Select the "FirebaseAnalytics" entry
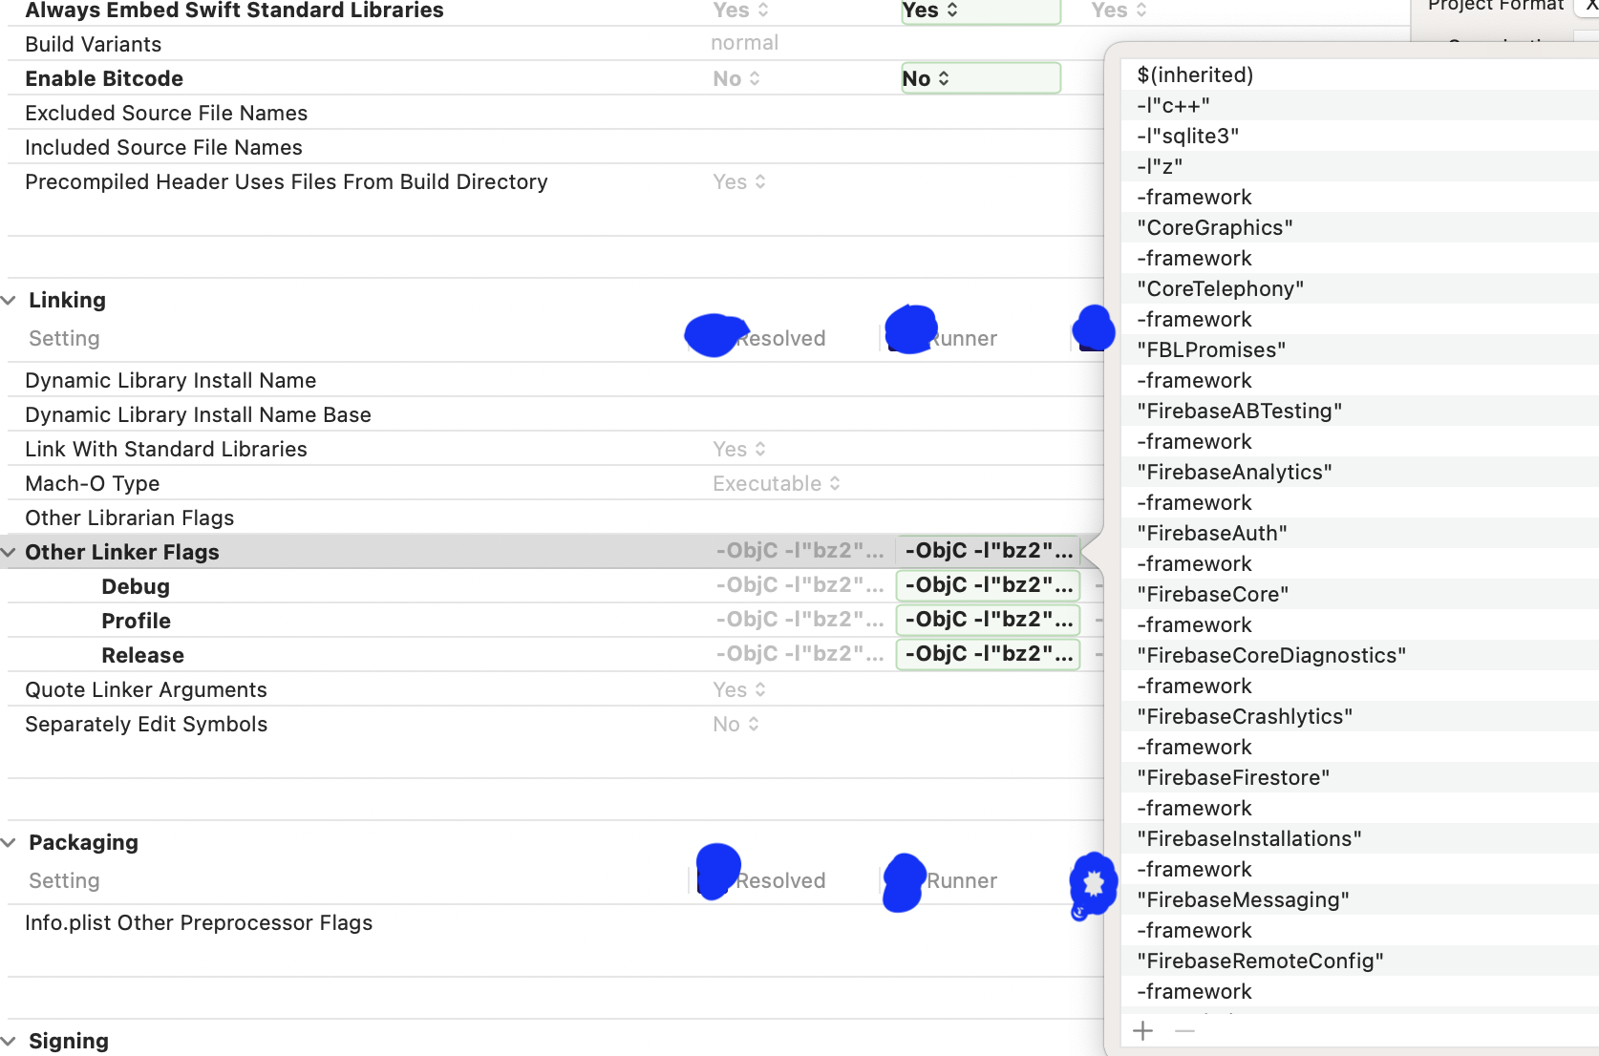 coord(1360,472)
